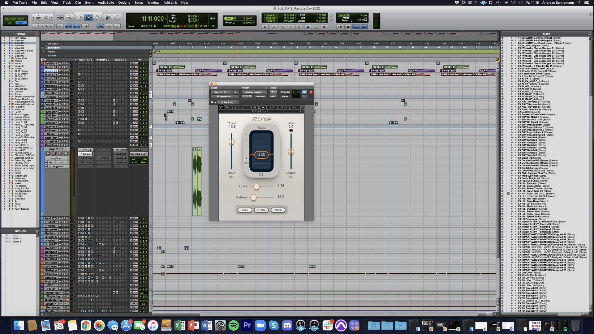Click COMPARE in plugin header
Screen dimensions: 594x334
(260, 96)
